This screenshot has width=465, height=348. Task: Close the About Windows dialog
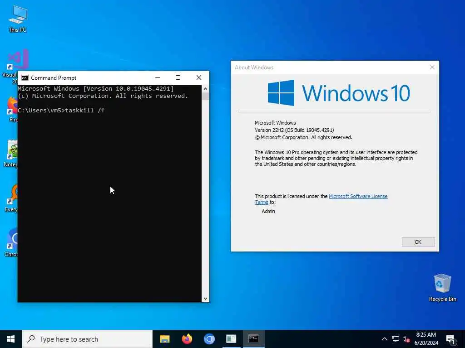[x=432, y=67]
